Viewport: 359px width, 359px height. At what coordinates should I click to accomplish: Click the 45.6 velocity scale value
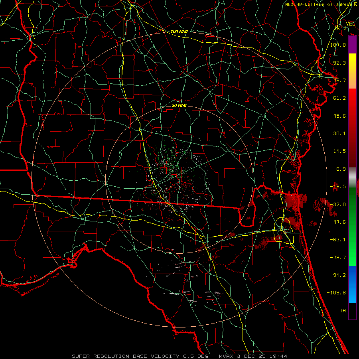339,116
